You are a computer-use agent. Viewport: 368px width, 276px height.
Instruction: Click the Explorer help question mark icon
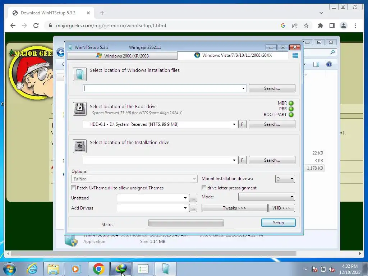(329, 64)
